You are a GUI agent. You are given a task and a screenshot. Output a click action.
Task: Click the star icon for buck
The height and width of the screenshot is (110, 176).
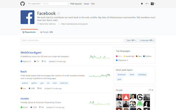click(x=29, y=88)
